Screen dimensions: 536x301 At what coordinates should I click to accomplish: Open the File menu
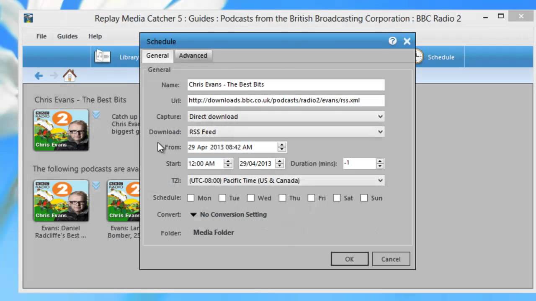coord(41,36)
